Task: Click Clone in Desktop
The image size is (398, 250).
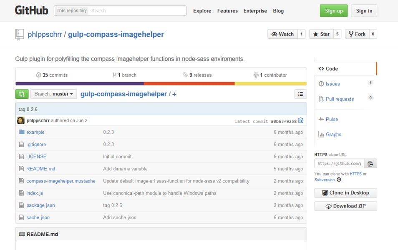Action: coord(345,192)
